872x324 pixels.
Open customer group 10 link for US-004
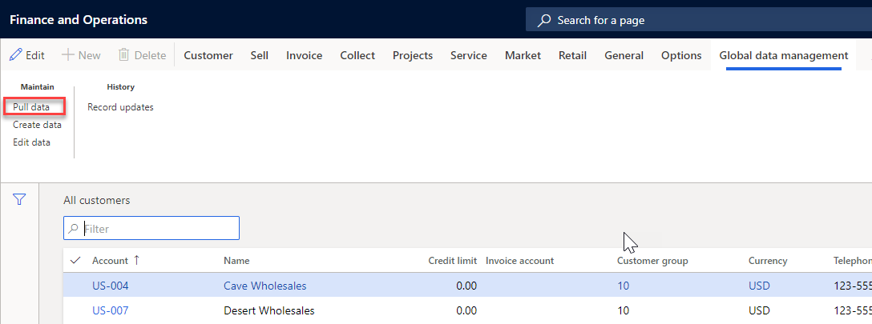point(623,286)
